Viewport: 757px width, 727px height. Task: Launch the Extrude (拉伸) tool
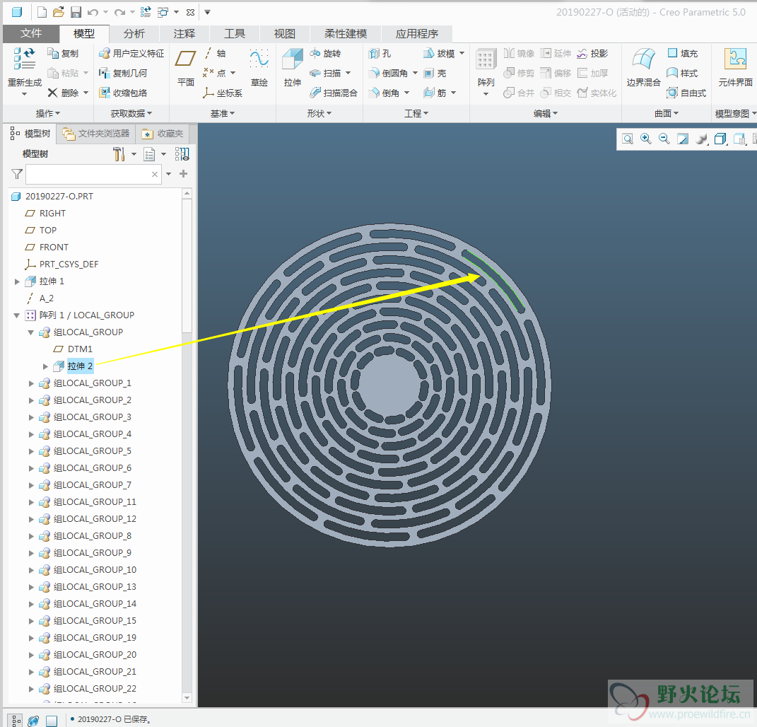(x=293, y=68)
